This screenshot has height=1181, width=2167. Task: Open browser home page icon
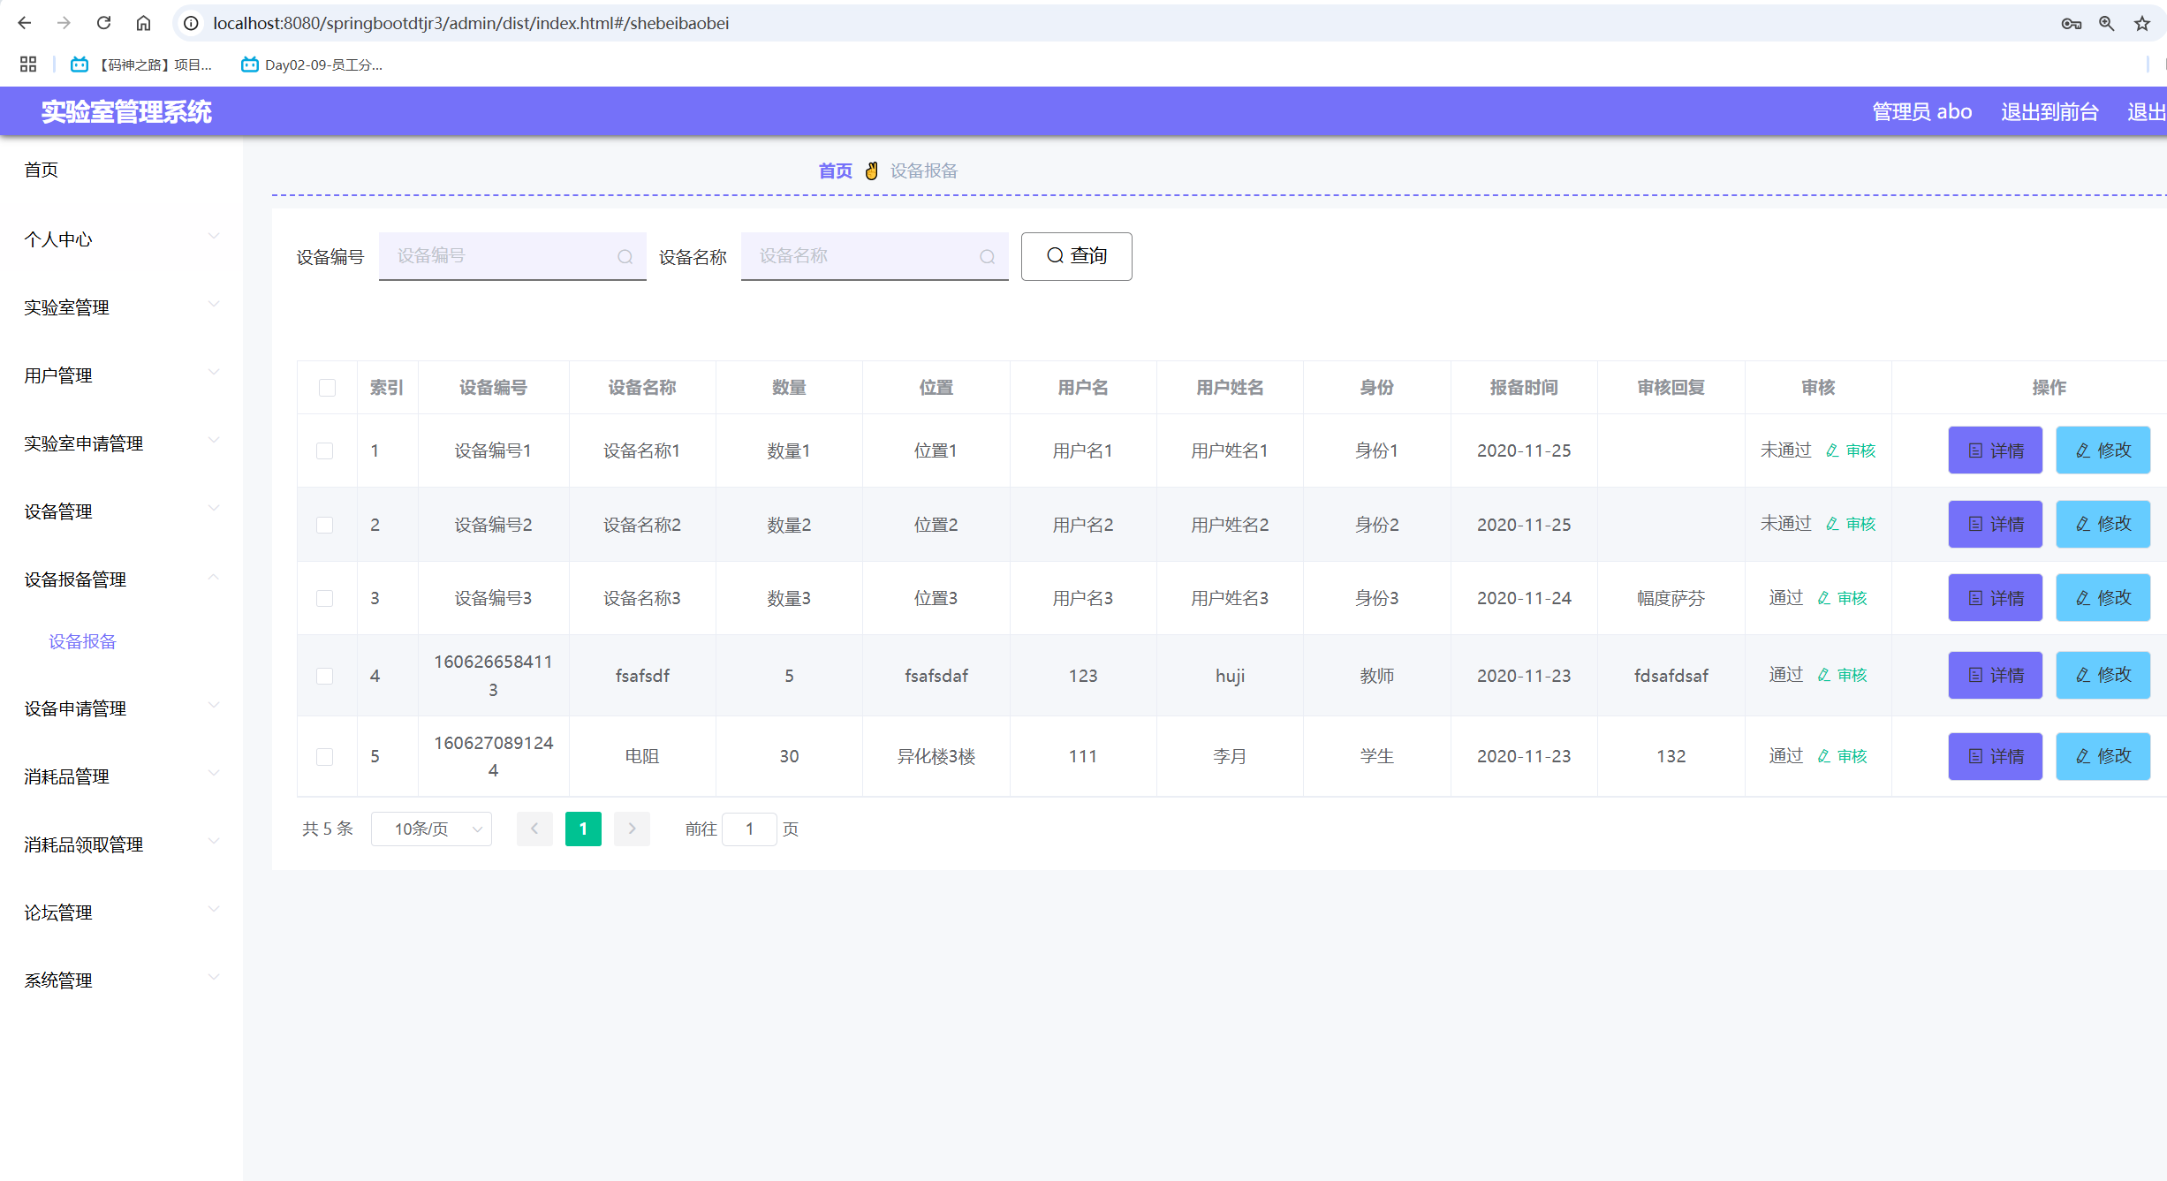coord(143,23)
